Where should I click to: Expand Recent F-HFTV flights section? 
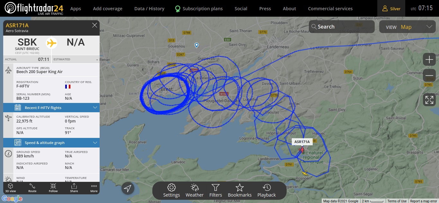tap(51, 107)
